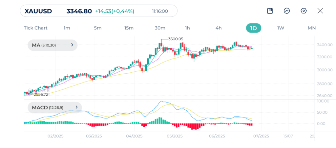Switch to the 1W timeframe

point(281,28)
